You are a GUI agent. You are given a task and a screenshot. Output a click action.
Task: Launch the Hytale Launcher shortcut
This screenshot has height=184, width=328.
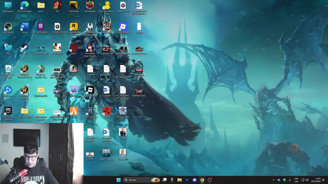(90, 112)
